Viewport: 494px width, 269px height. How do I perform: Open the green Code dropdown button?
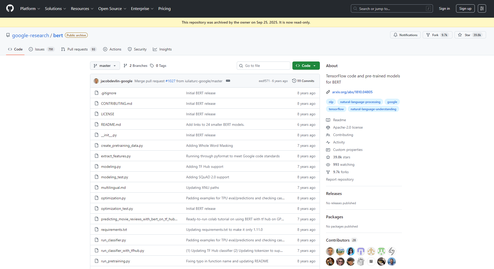click(x=306, y=66)
